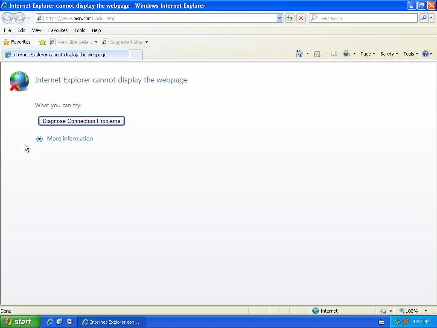Expand Suggested Sites dropdown arrow
Screen dimensions: 437x328
(x=147, y=42)
